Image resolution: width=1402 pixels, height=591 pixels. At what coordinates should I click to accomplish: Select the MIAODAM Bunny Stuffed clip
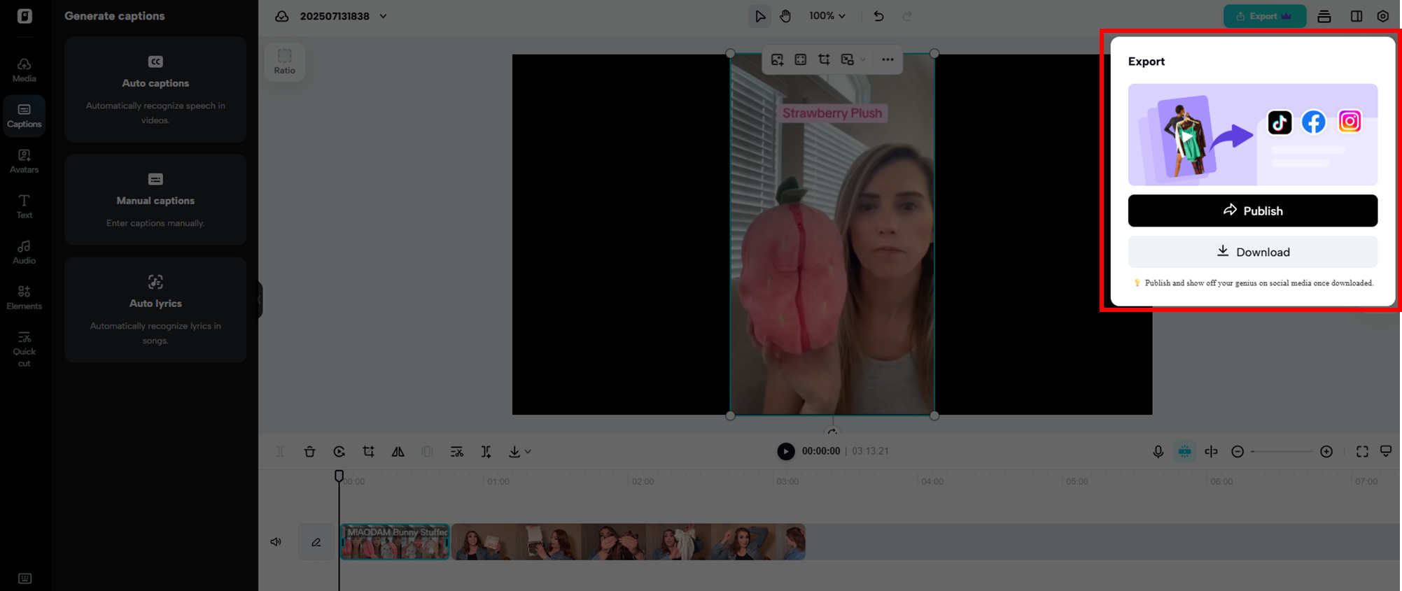[395, 542]
